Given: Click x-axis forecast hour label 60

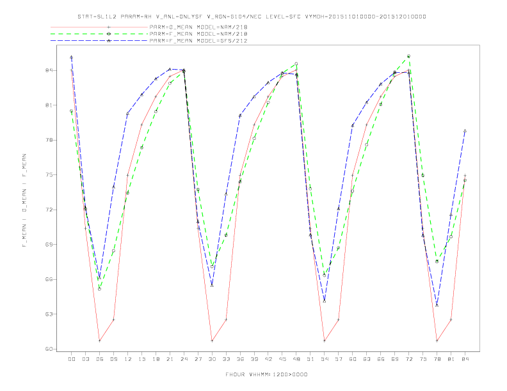Looking at the screenshot, I should coord(353,359).
